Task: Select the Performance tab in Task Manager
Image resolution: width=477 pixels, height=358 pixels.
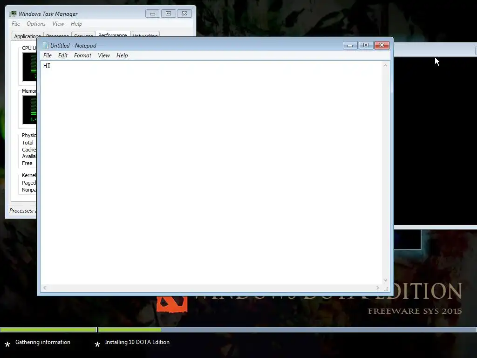Action: (113, 34)
